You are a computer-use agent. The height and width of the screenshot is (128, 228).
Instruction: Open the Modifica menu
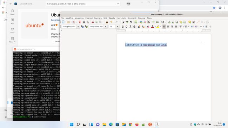click(69, 18)
